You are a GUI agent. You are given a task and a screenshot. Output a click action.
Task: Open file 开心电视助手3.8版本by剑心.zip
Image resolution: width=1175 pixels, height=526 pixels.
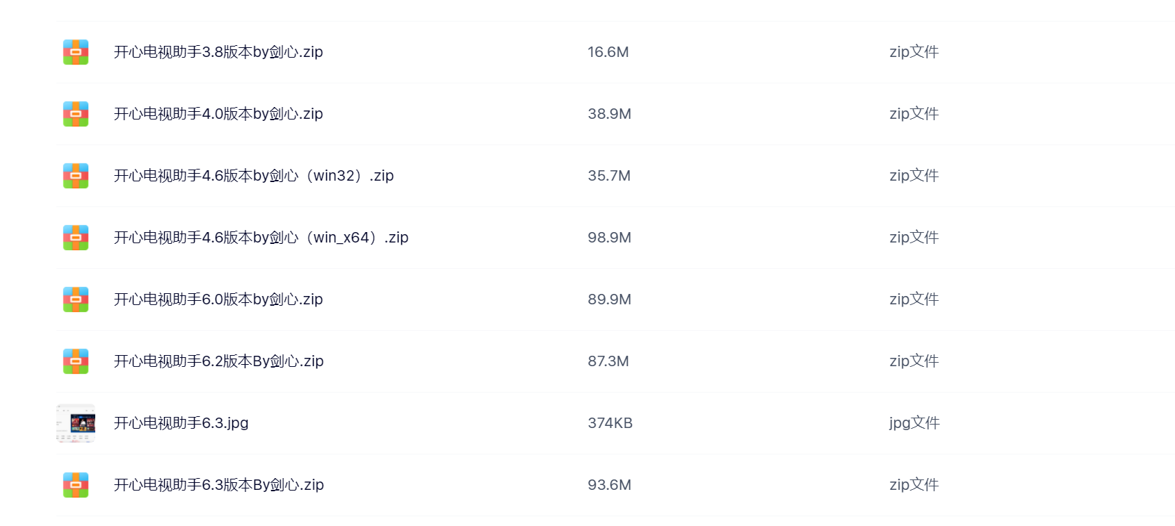click(218, 52)
